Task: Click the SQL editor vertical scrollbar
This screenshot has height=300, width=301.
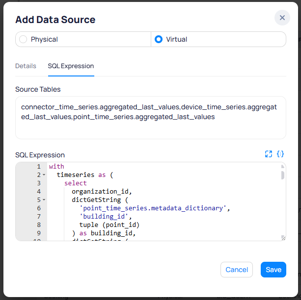Action: point(282,175)
